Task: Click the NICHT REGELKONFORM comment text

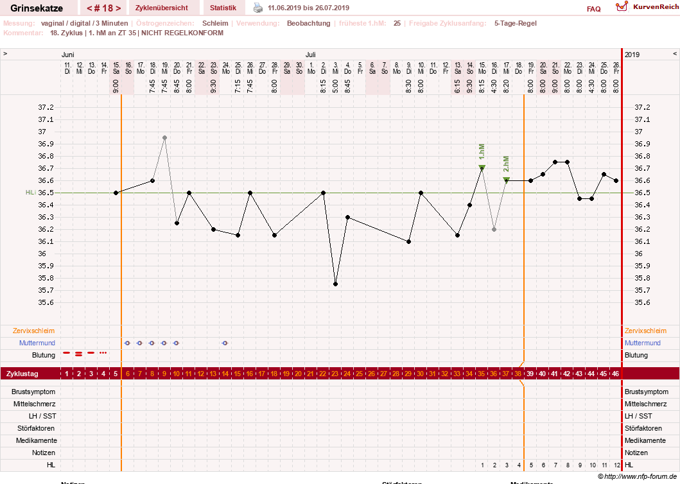Action: (182, 33)
